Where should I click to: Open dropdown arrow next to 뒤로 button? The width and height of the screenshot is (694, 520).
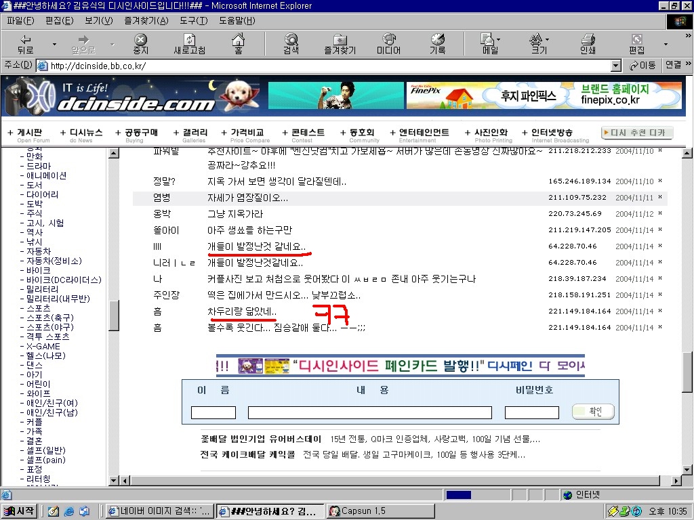coord(54,44)
